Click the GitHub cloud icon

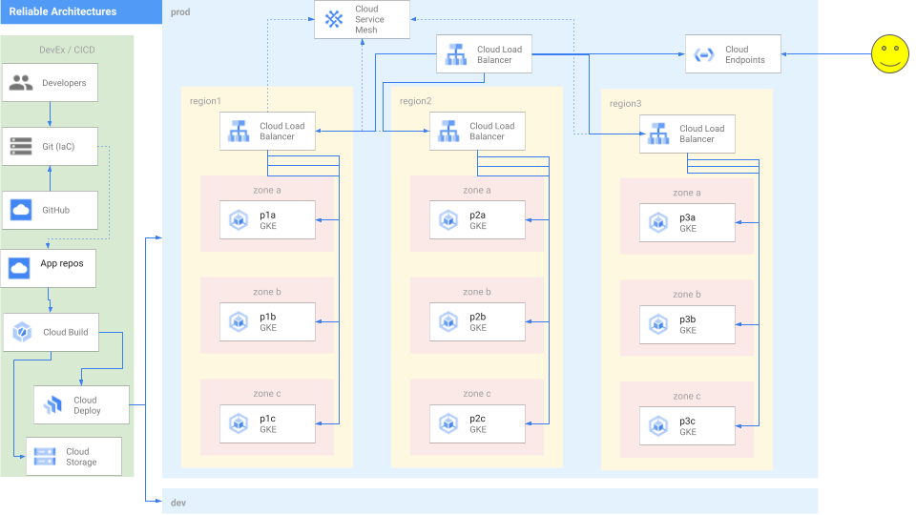(21, 210)
